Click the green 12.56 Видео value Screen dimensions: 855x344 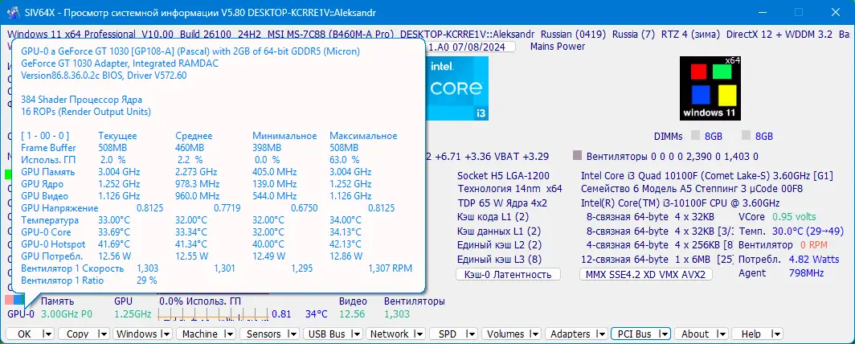point(351,314)
